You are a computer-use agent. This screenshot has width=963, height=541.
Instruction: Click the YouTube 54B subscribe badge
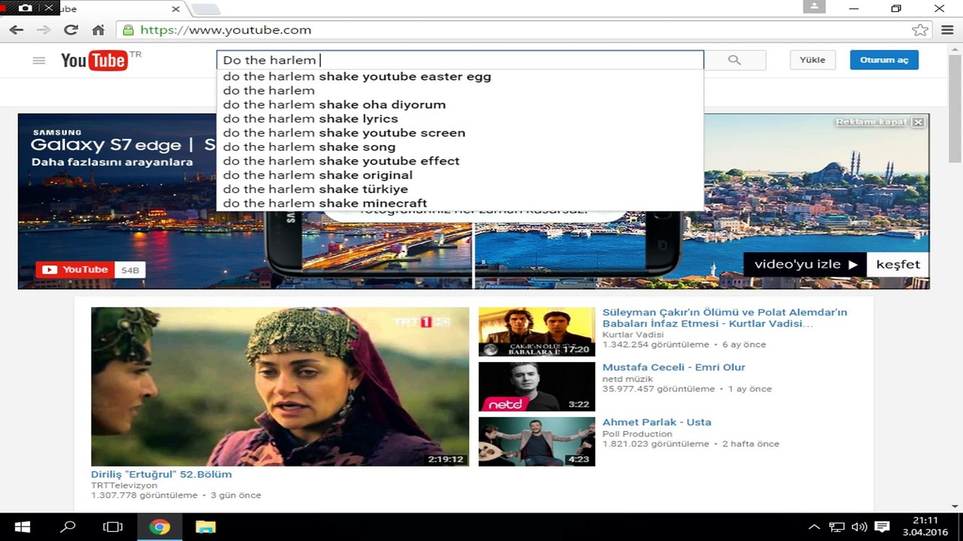90,270
